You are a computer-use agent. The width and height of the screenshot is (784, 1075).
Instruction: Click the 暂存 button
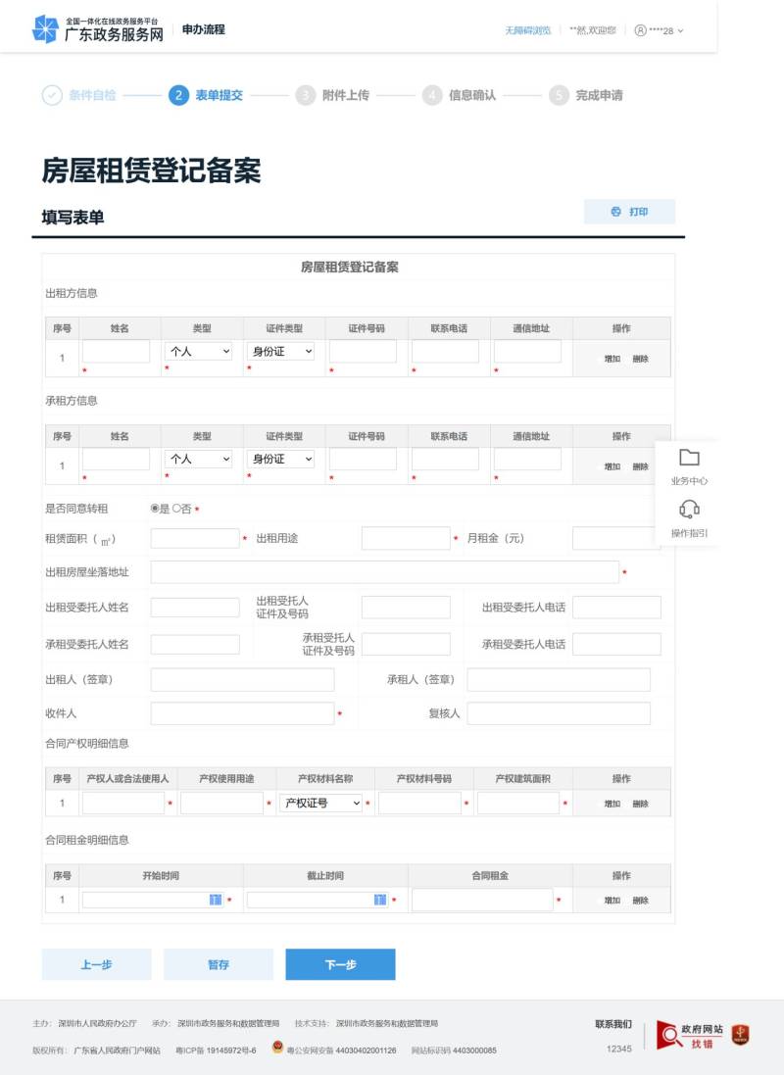(219, 964)
